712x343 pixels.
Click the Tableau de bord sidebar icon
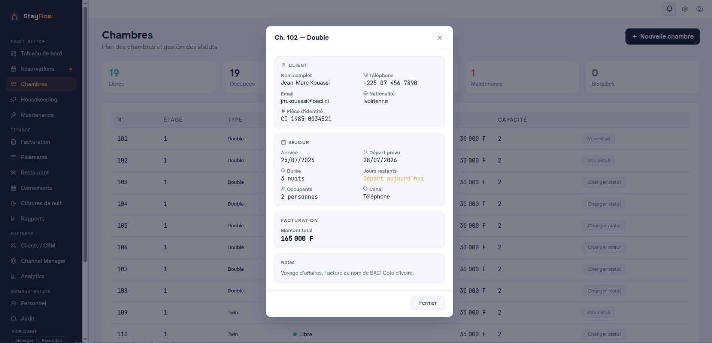pos(13,54)
